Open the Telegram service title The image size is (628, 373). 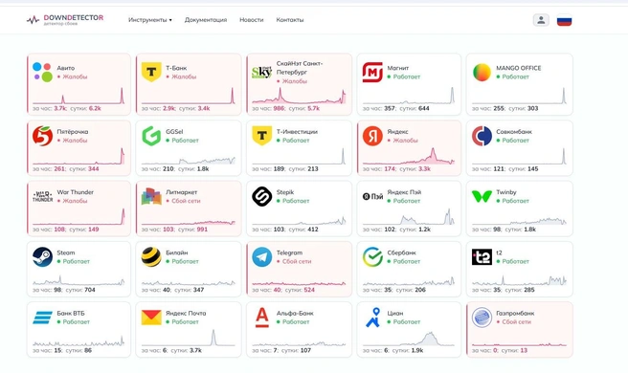point(289,252)
